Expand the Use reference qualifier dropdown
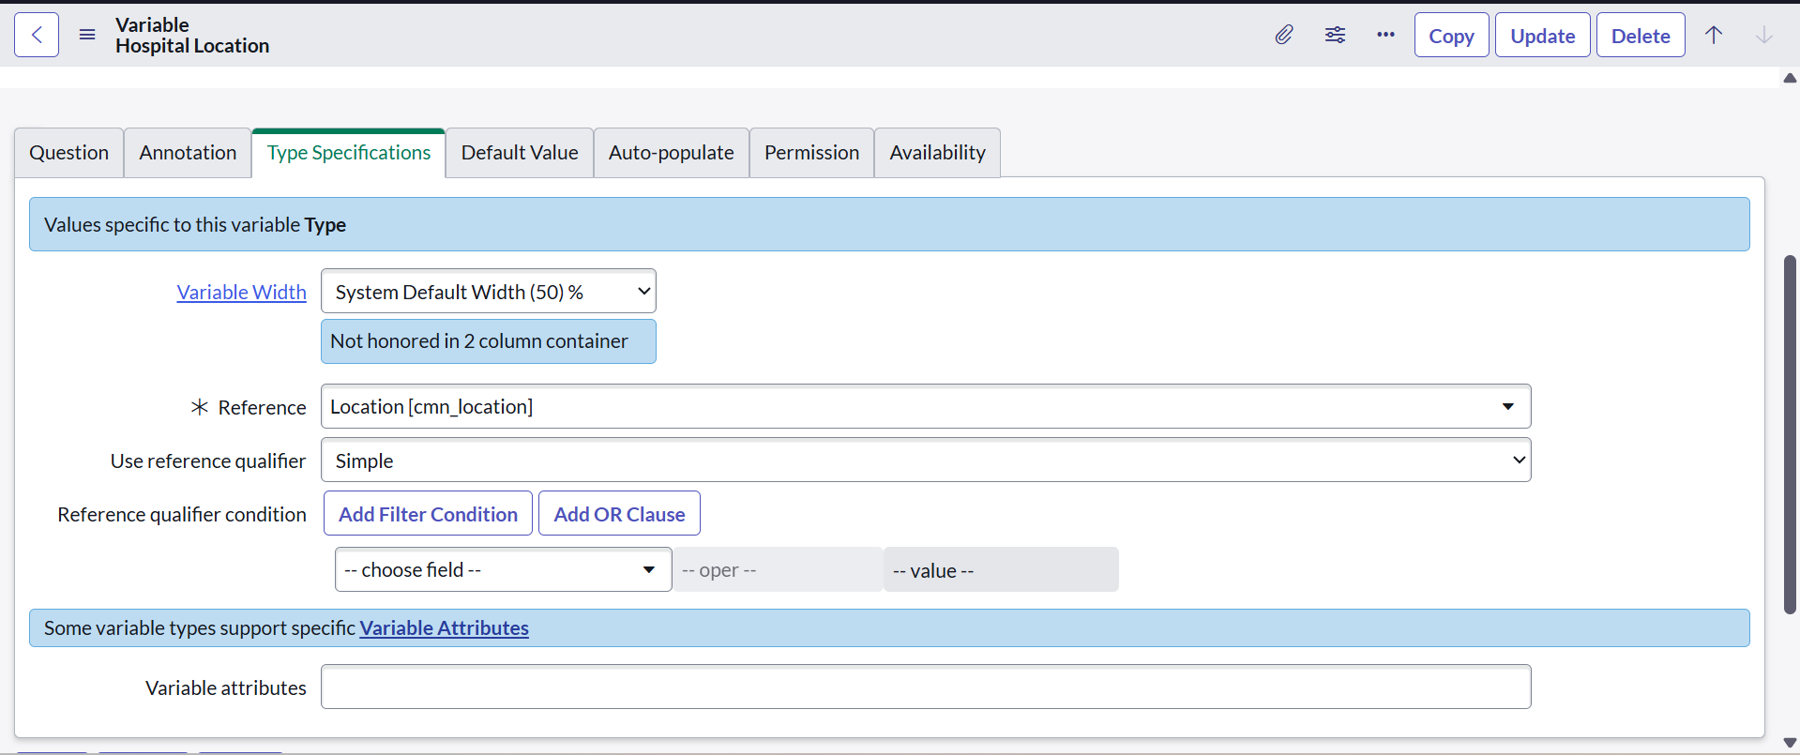1800x755 pixels. pyautogui.click(x=925, y=461)
